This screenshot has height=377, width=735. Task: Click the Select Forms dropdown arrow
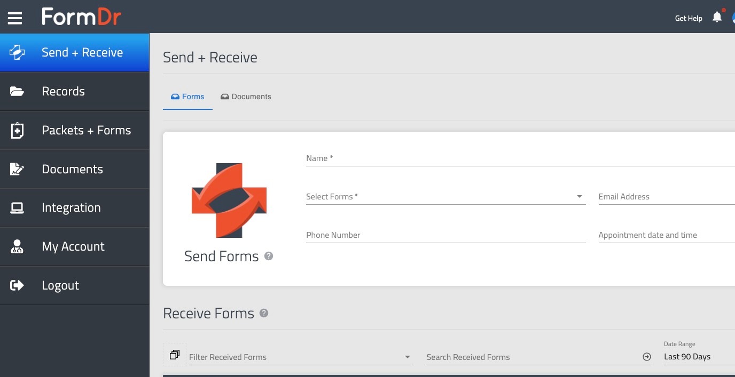(580, 197)
